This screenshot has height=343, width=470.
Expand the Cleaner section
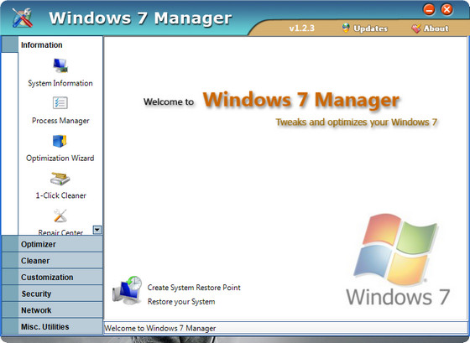coord(52,261)
